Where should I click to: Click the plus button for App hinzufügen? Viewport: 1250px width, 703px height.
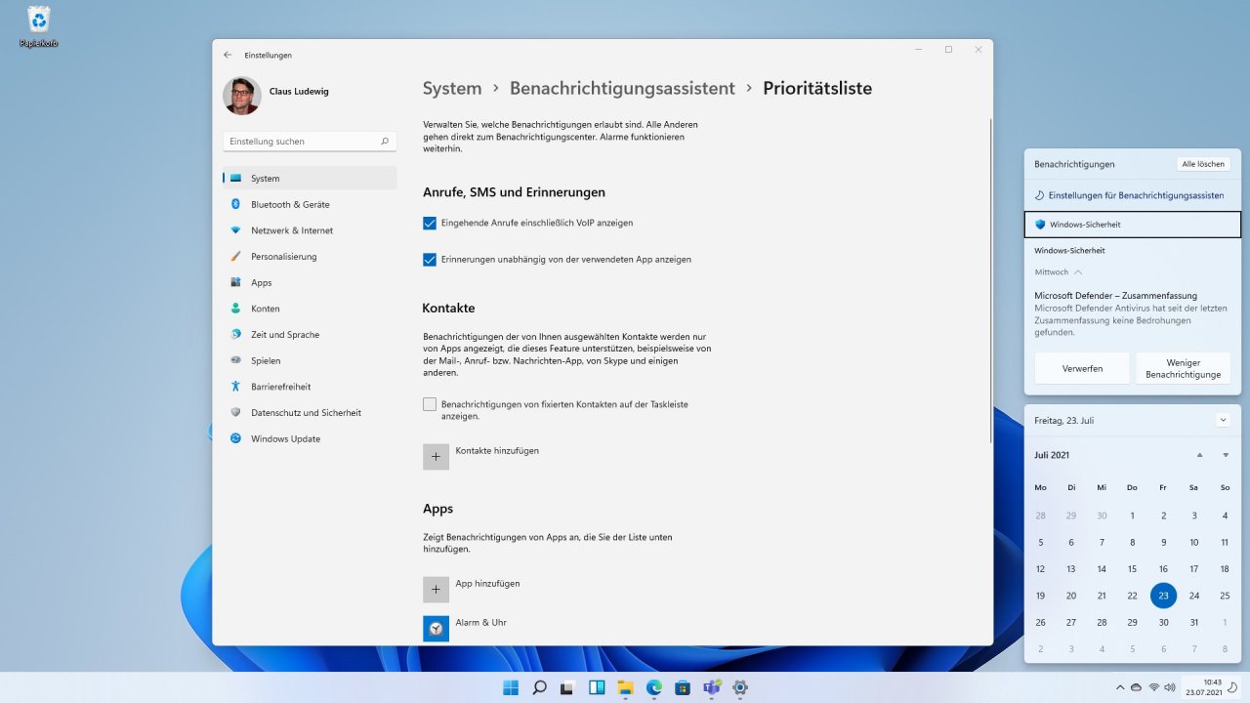point(436,590)
